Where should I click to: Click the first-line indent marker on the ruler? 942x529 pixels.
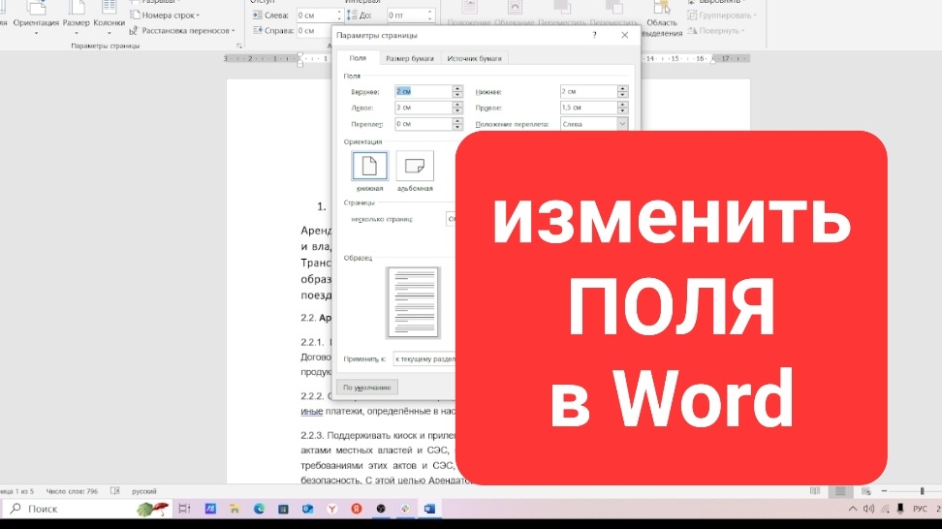click(299, 56)
